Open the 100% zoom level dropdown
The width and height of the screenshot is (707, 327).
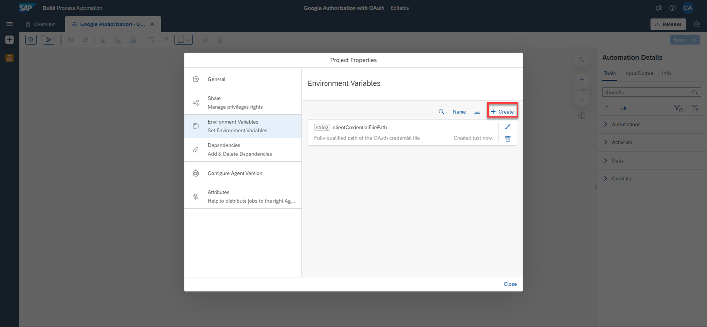click(582, 90)
